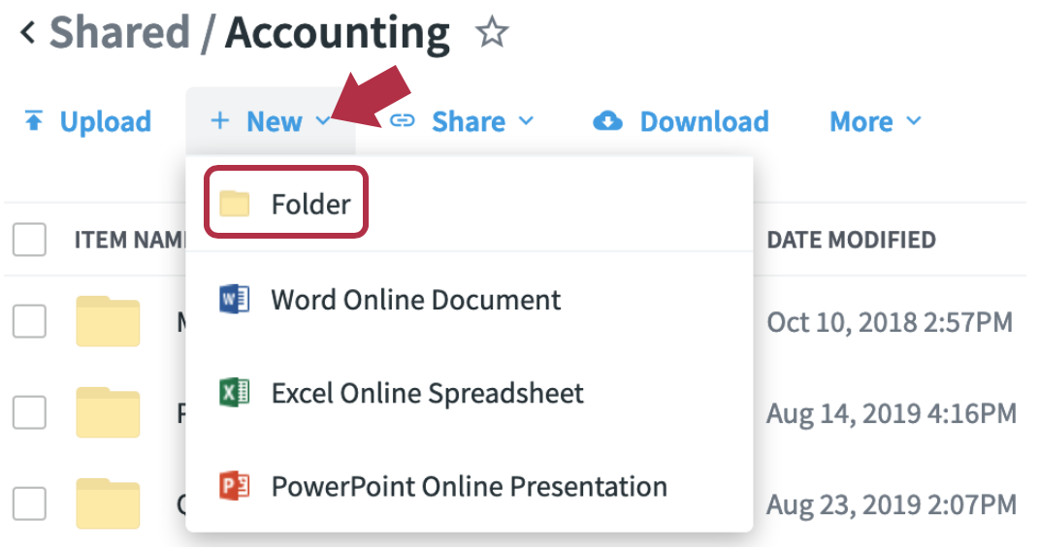Click the back chevron beside Shared
This screenshot has height=551, width=1040.
(x=27, y=32)
